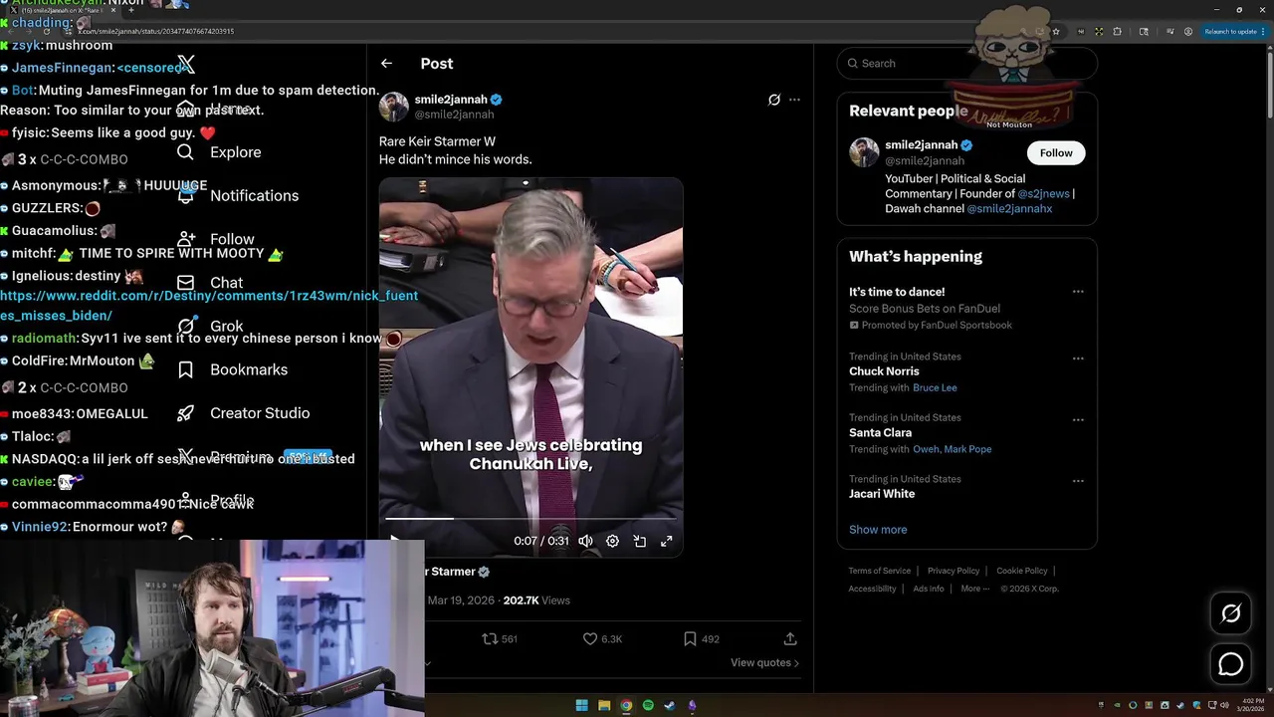Bookmark this page with the star icon
The width and height of the screenshot is (1274, 717).
coord(1056,31)
